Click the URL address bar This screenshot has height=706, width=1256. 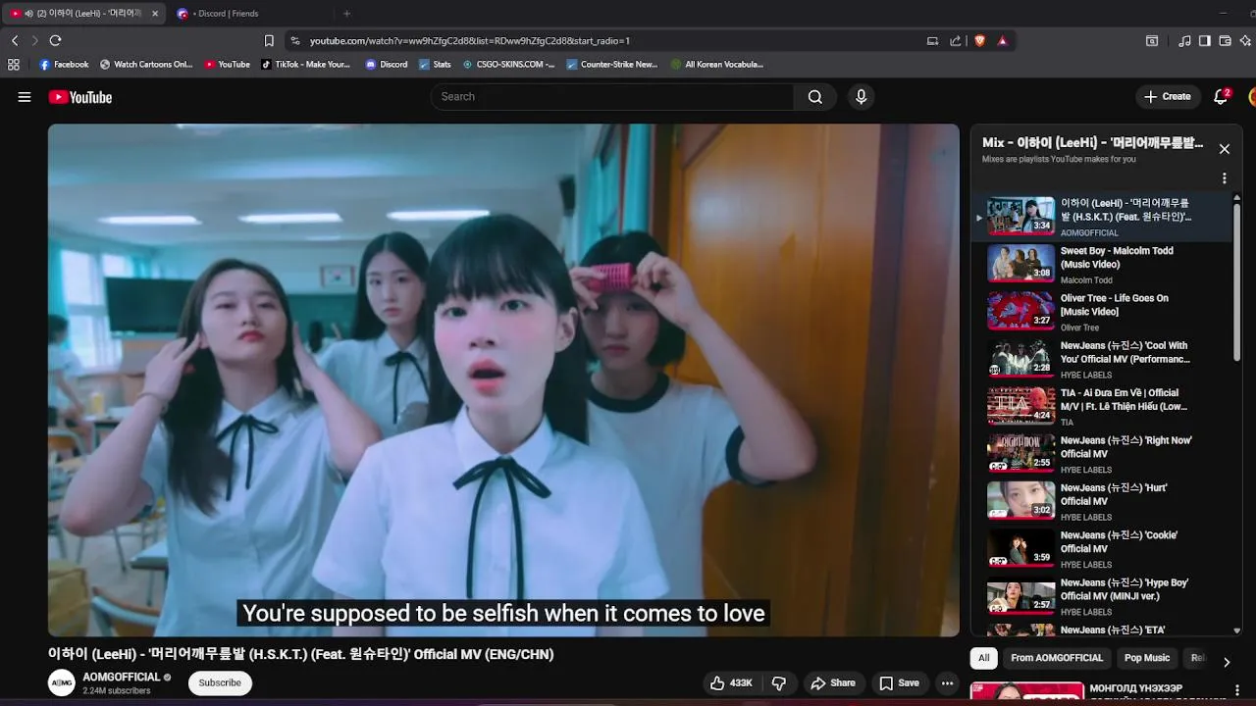click(x=613, y=41)
